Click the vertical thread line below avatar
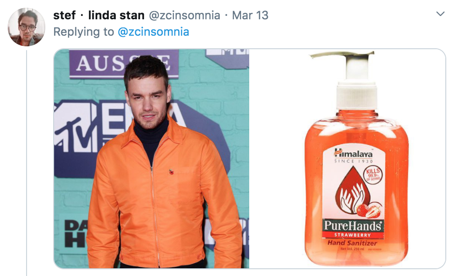This screenshot has height=276, width=454. click(27, 163)
